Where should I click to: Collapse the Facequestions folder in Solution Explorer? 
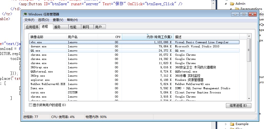pyautogui.click(x=231, y=9)
